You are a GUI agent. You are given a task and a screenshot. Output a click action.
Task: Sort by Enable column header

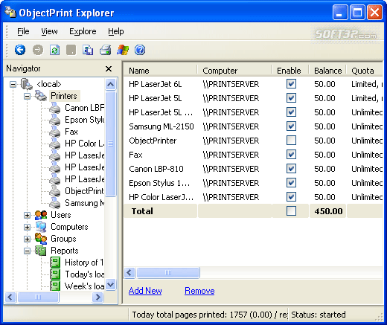point(290,71)
